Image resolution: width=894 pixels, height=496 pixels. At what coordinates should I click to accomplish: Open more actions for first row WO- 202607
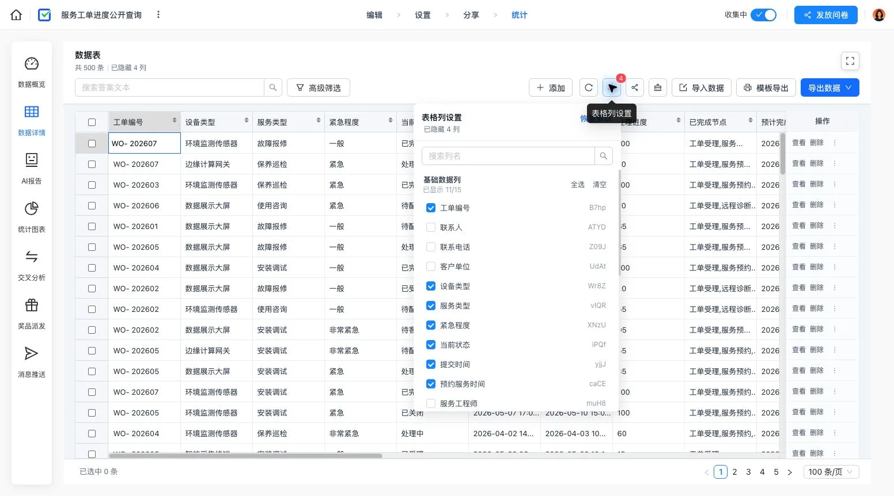835,143
